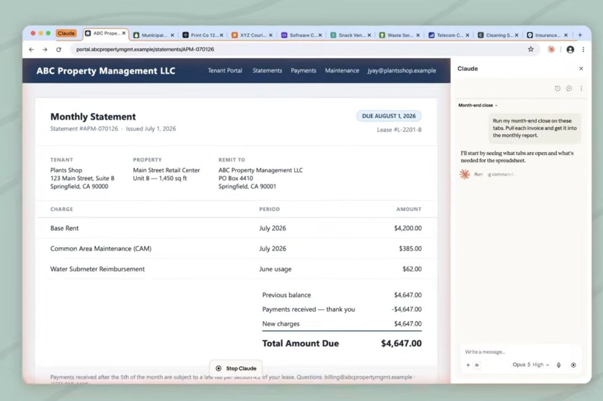This screenshot has width=603, height=401.
Task: Close the XYZ Courier tab
Action: click(271, 35)
